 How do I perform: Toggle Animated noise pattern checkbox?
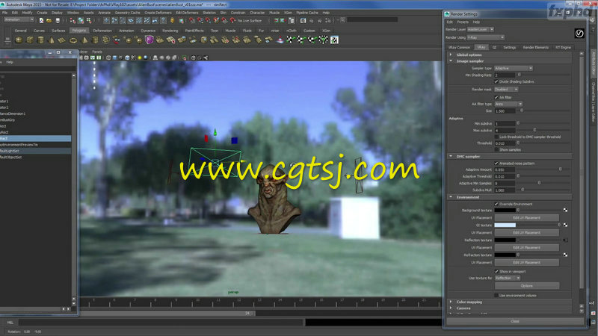496,163
